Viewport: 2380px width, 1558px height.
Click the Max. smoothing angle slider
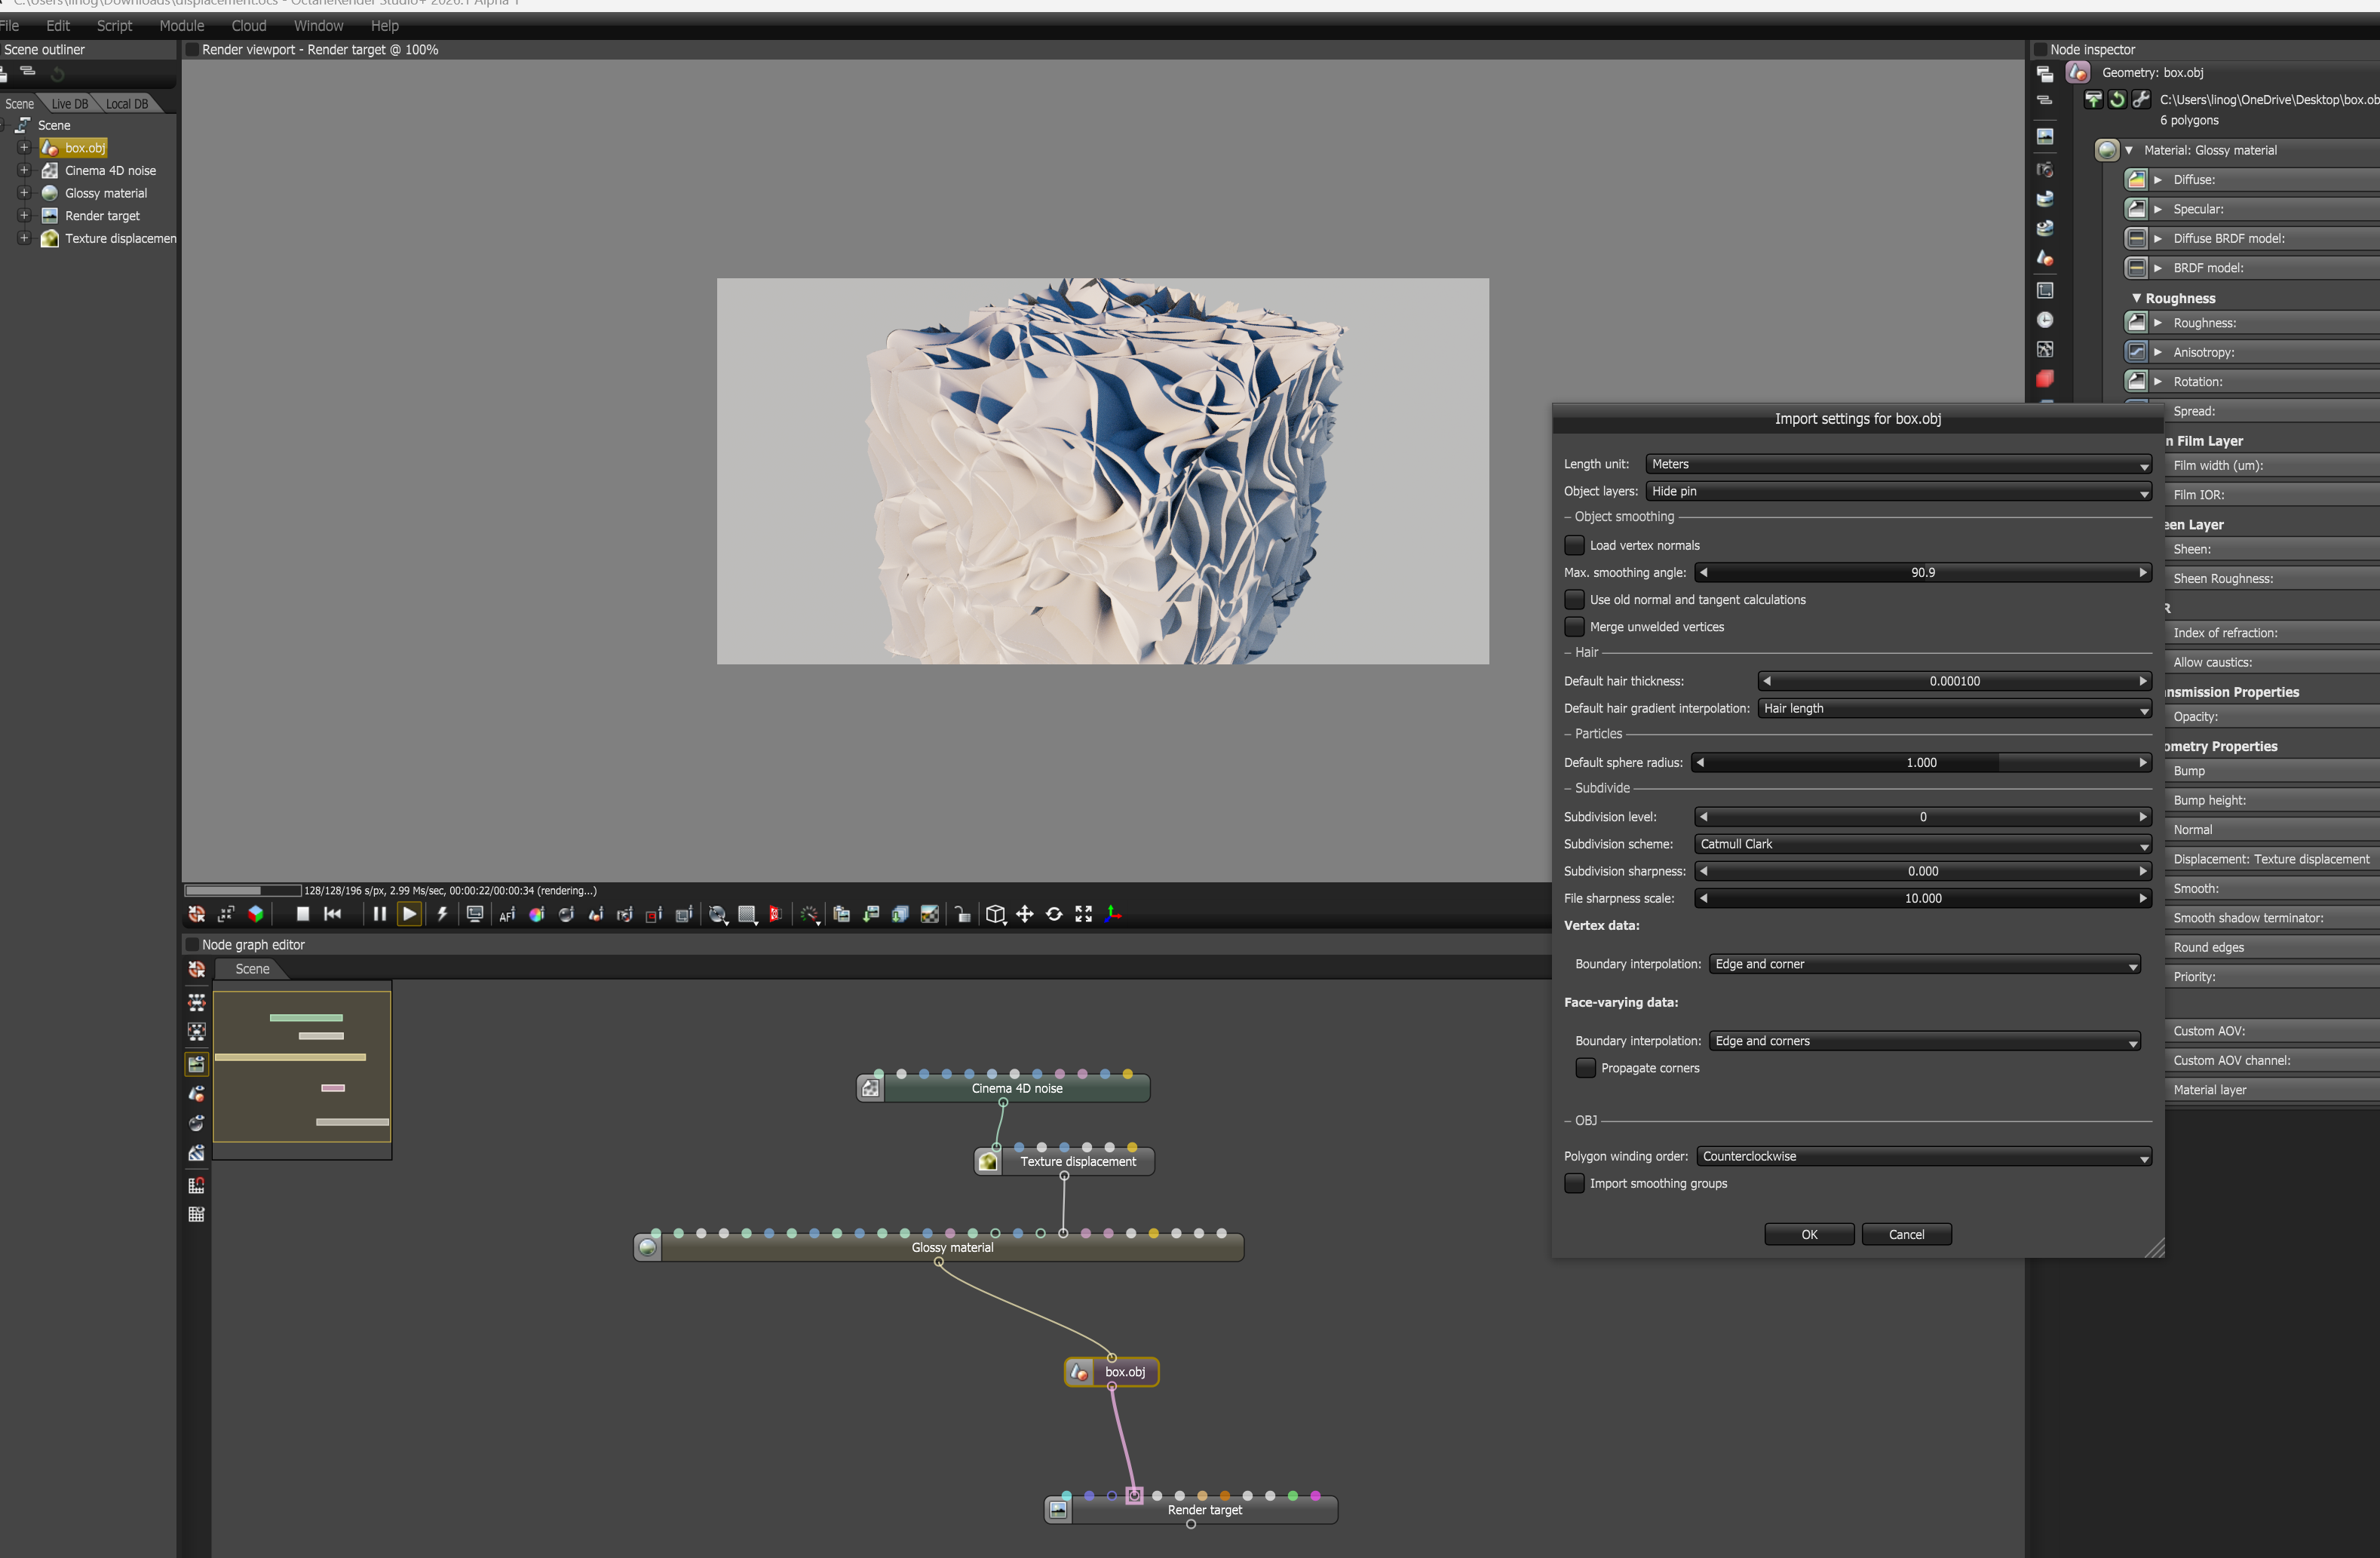pos(1922,573)
